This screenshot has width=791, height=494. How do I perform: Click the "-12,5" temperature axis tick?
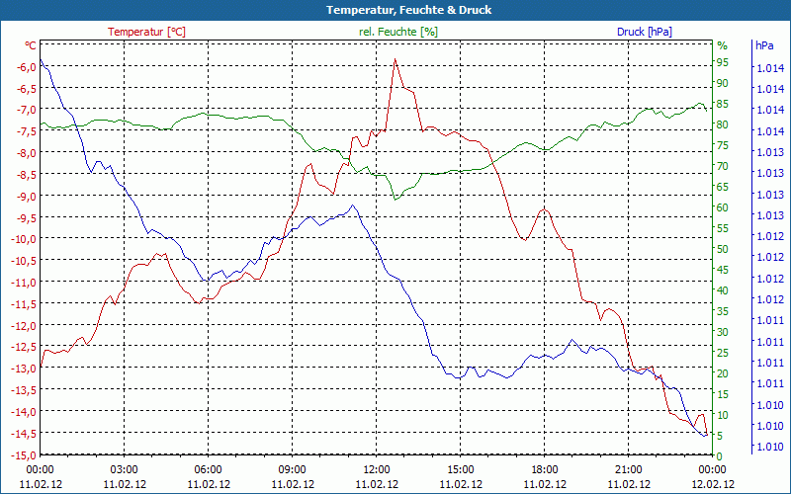(23, 348)
